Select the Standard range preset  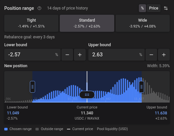87,23
